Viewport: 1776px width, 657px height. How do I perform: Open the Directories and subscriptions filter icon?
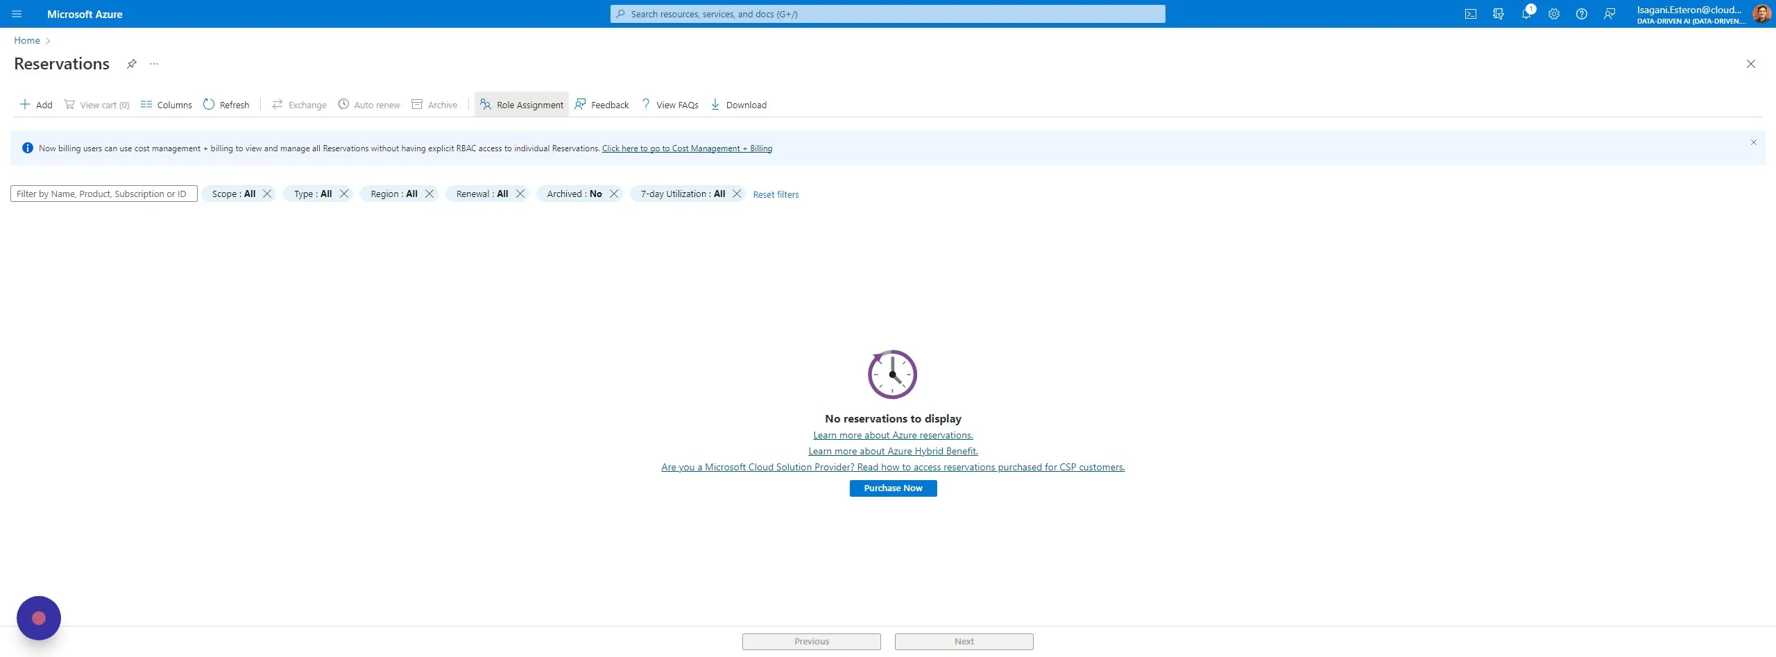pyautogui.click(x=1498, y=14)
